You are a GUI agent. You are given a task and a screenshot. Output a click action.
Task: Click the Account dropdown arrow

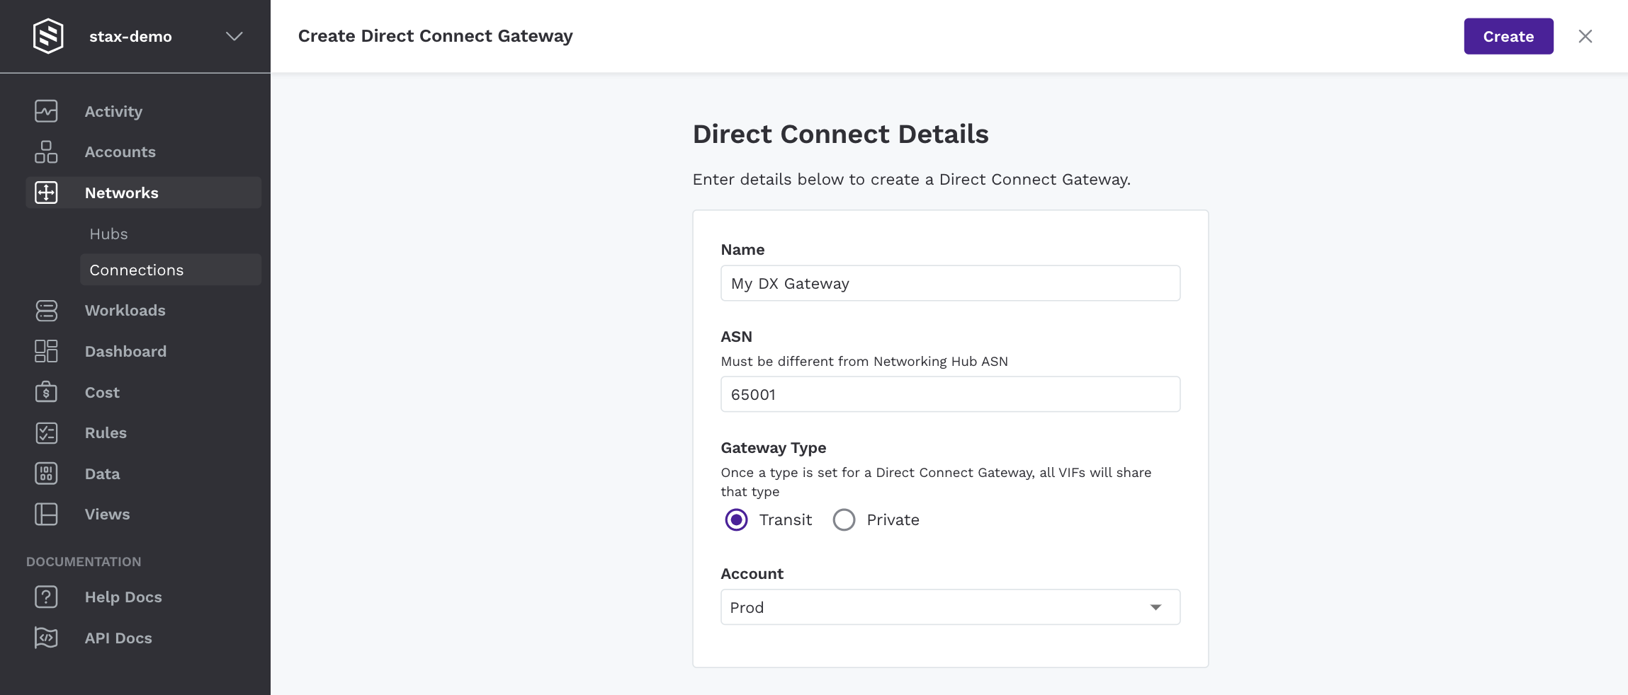pos(1155,607)
